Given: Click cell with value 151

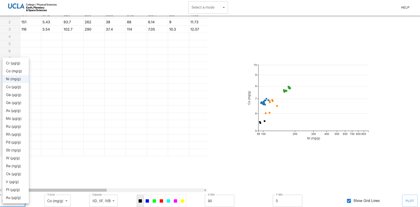Looking at the screenshot, I should coord(31,22).
